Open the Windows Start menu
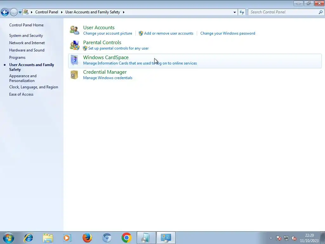This screenshot has height=244, width=325. tap(9, 238)
